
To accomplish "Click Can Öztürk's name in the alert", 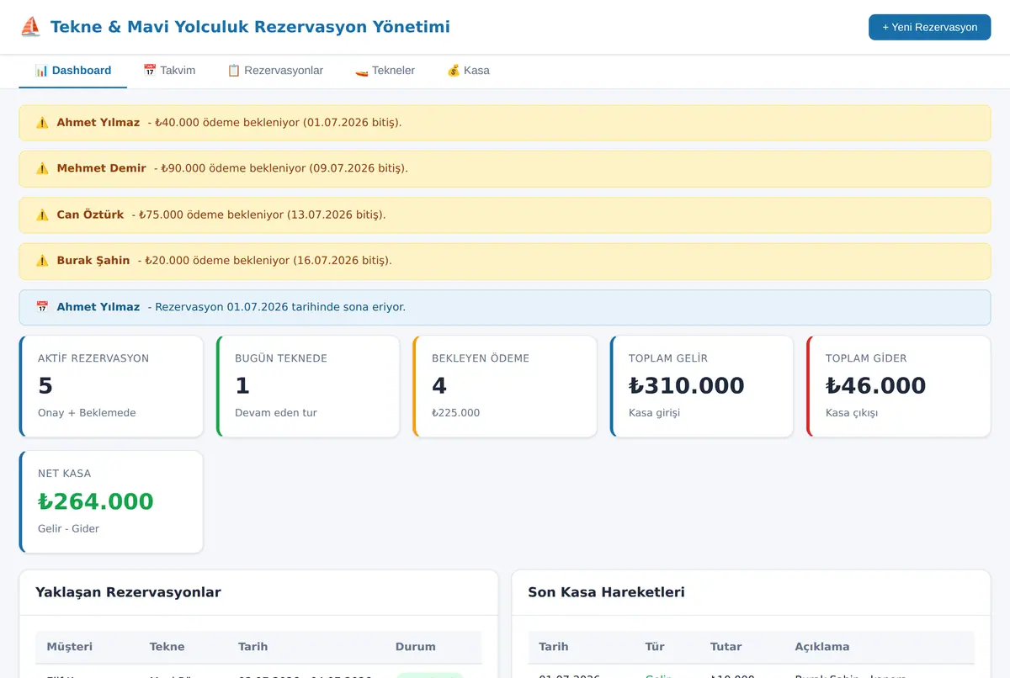I will (x=90, y=215).
